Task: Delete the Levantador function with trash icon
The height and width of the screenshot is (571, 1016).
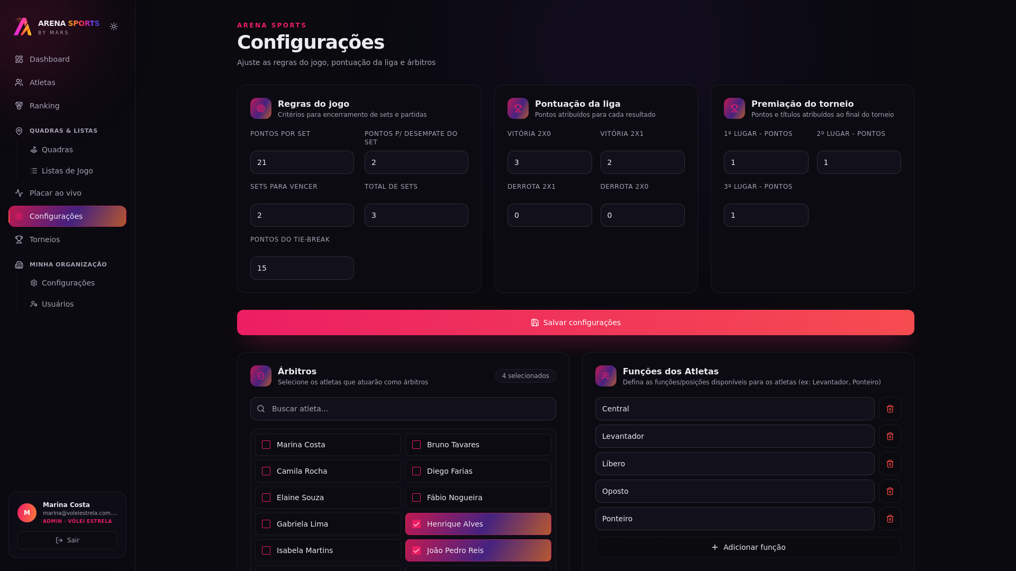Action: pyautogui.click(x=890, y=436)
